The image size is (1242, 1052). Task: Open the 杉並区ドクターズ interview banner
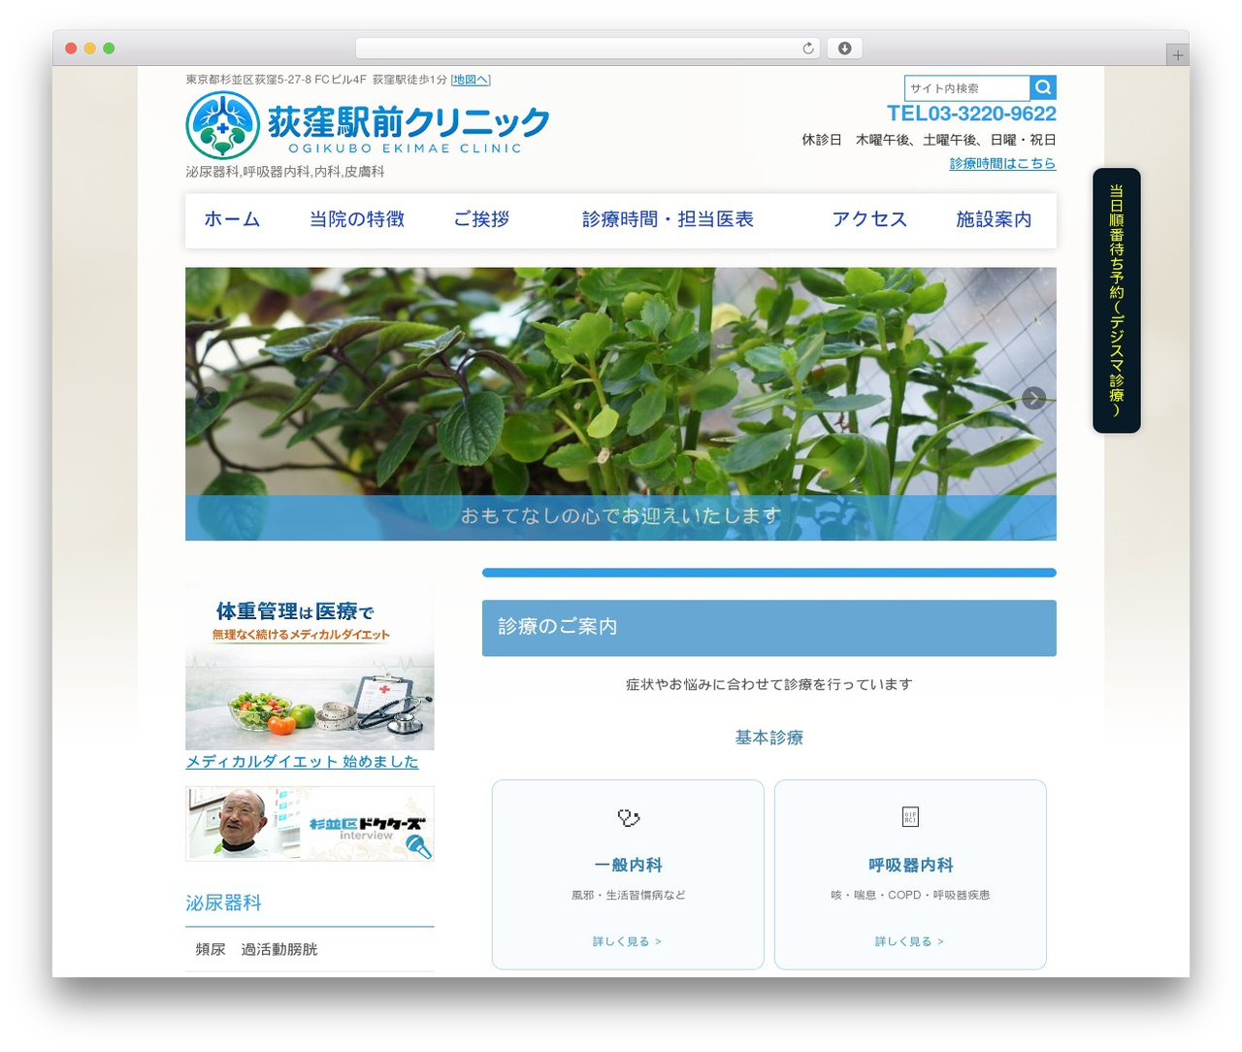point(310,824)
